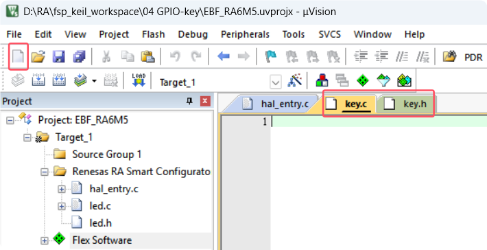Viewport: 487px width, 250px height.
Task: Open Manage Project Items blocks icon
Action: [322, 81]
